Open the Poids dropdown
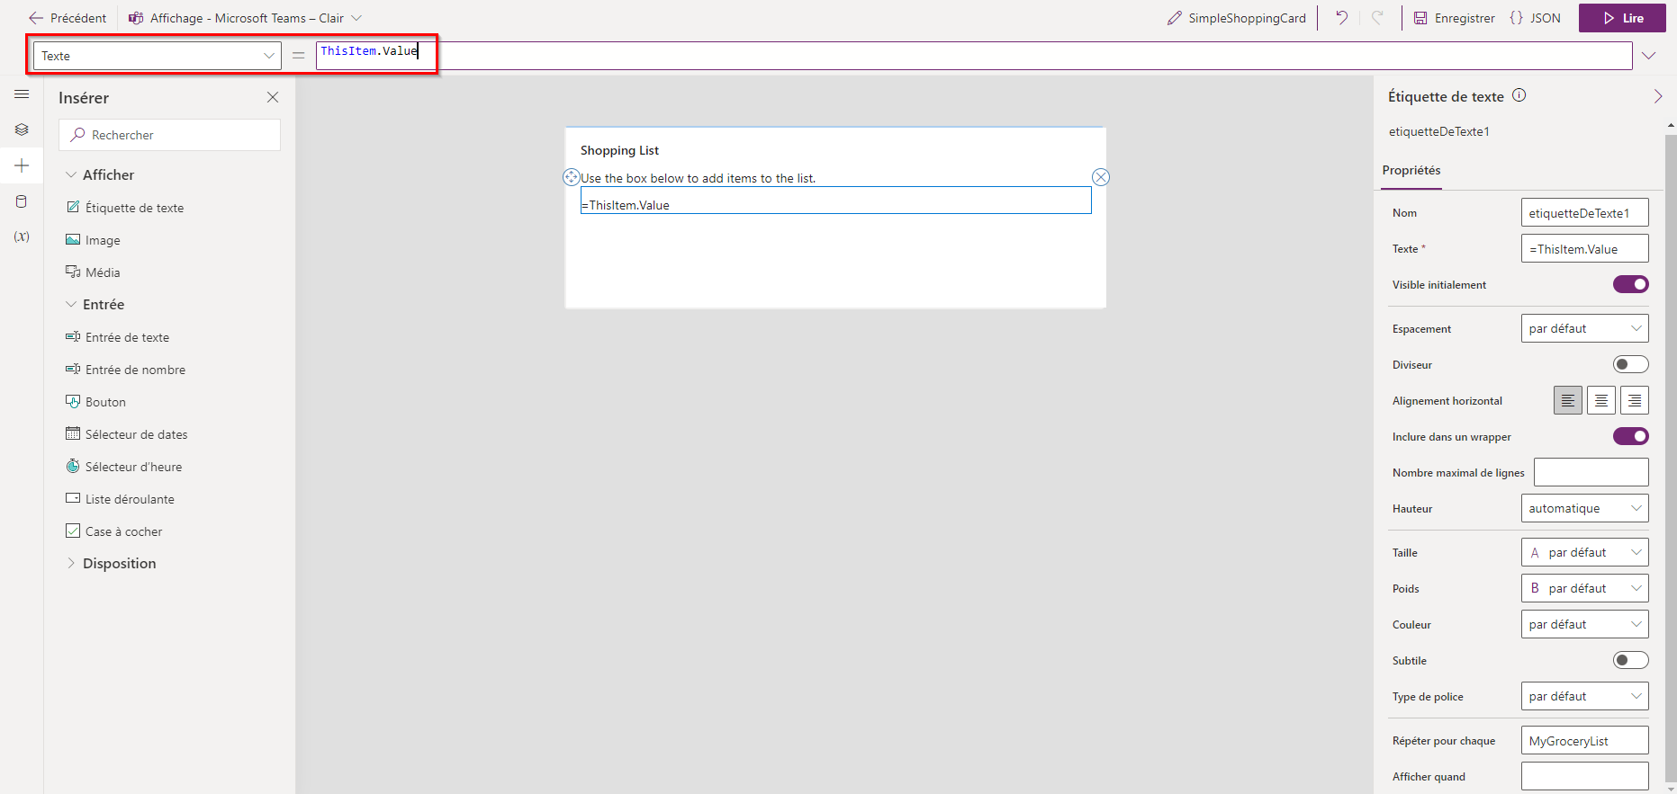 pos(1584,588)
